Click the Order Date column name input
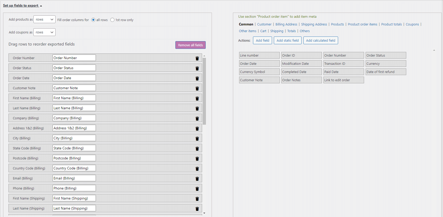 pyautogui.click(x=74, y=78)
